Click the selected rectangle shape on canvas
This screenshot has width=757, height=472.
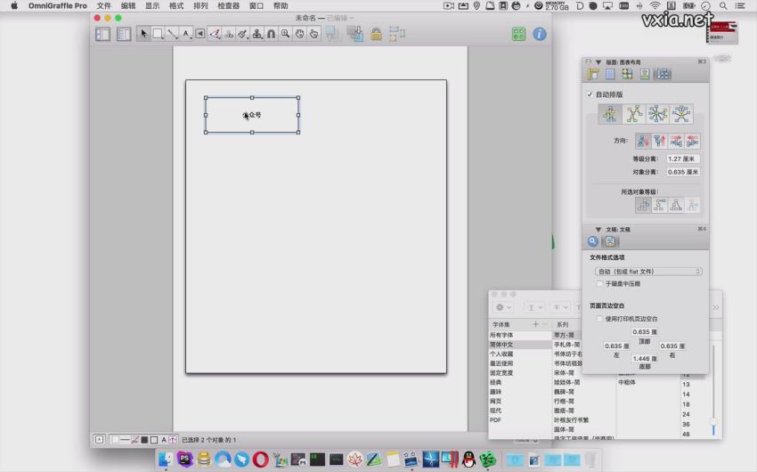(x=252, y=115)
